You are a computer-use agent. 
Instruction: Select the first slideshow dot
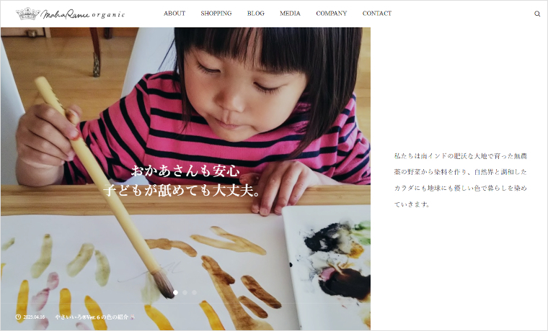point(175,293)
